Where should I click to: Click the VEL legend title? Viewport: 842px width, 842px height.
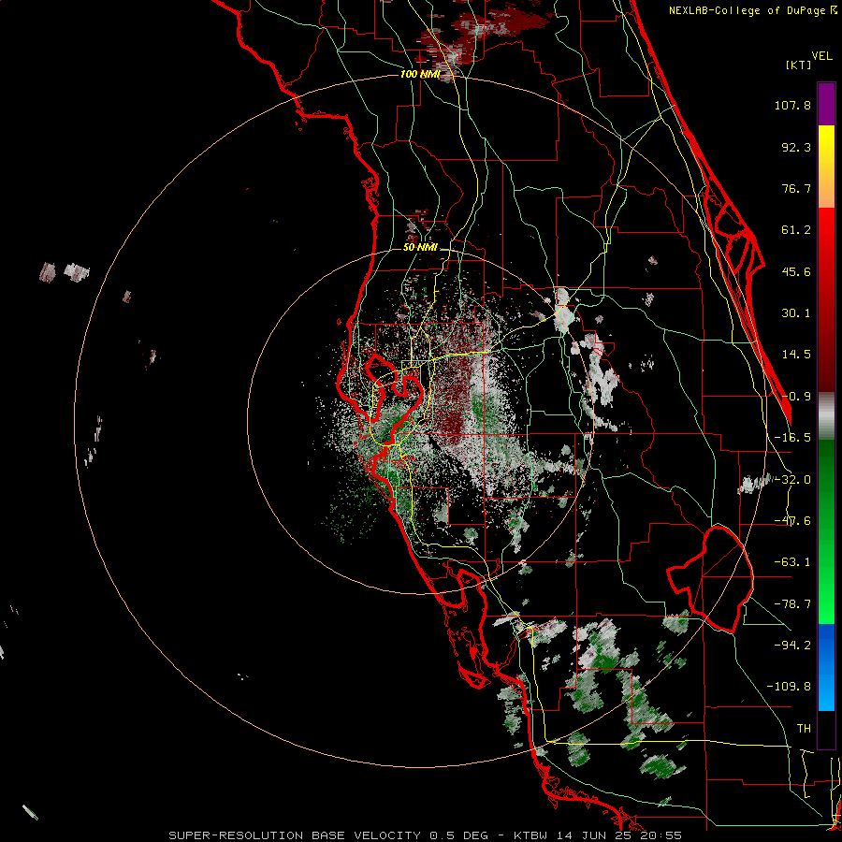pos(821,56)
